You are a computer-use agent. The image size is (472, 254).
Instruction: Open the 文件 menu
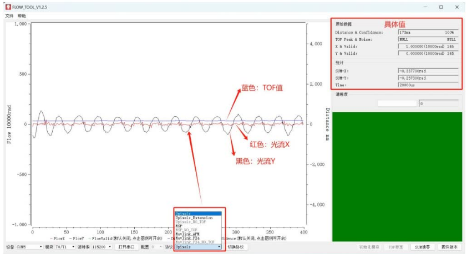9,15
